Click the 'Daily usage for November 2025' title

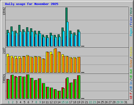point(32,4)
